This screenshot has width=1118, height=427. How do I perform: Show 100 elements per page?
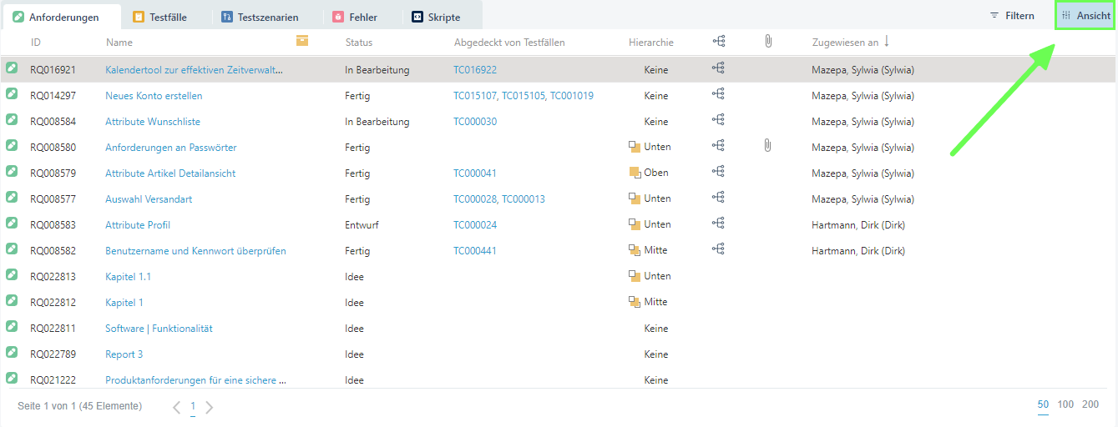coord(1065,404)
